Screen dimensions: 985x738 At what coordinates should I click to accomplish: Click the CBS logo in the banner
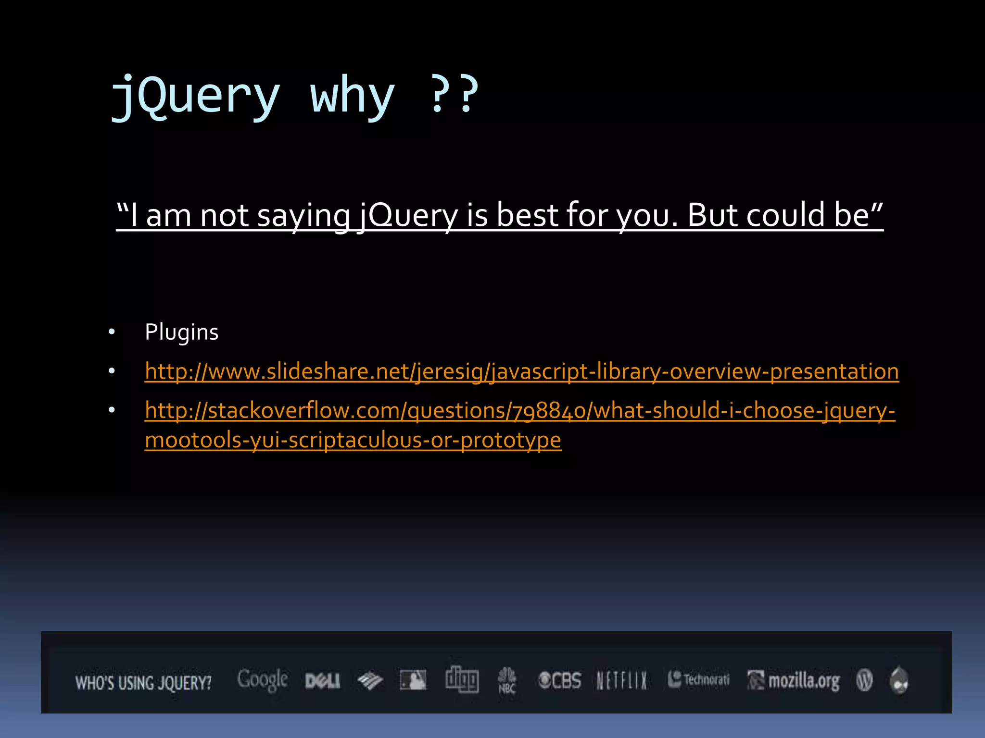pos(559,680)
